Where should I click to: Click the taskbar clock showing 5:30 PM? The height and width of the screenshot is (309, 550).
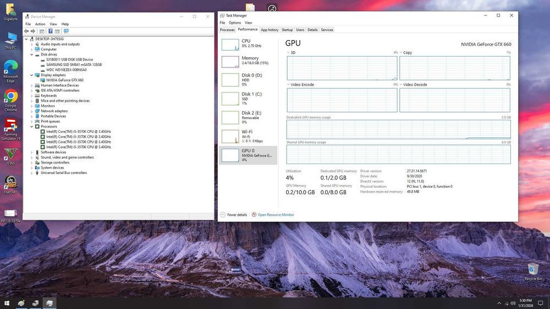click(x=525, y=303)
